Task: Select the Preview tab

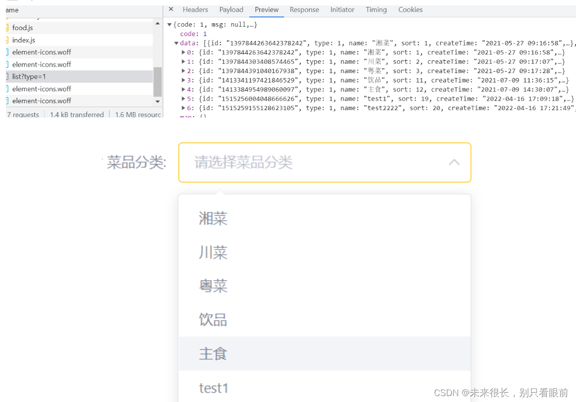Action: pos(266,9)
